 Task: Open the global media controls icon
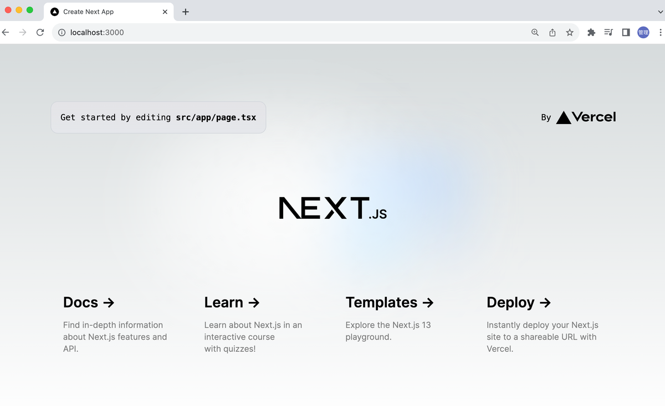[608, 32]
